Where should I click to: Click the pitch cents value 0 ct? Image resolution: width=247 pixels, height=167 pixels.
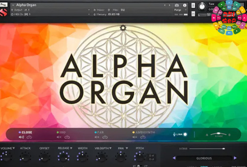click(151, 159)
